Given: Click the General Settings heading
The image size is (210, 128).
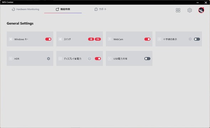Looking at the screenshot, I should point(20,23).
